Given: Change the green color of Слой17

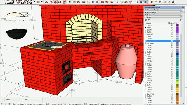Looking at the screenshot, I should [x=177, y=80].
